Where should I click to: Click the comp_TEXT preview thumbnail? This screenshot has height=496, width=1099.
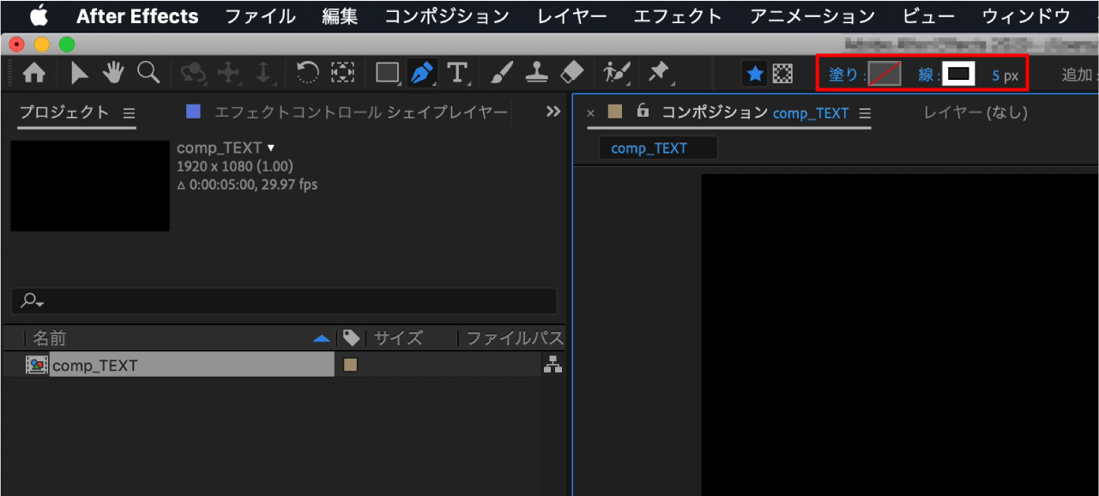pyautogui.click(x=90, y=185)
